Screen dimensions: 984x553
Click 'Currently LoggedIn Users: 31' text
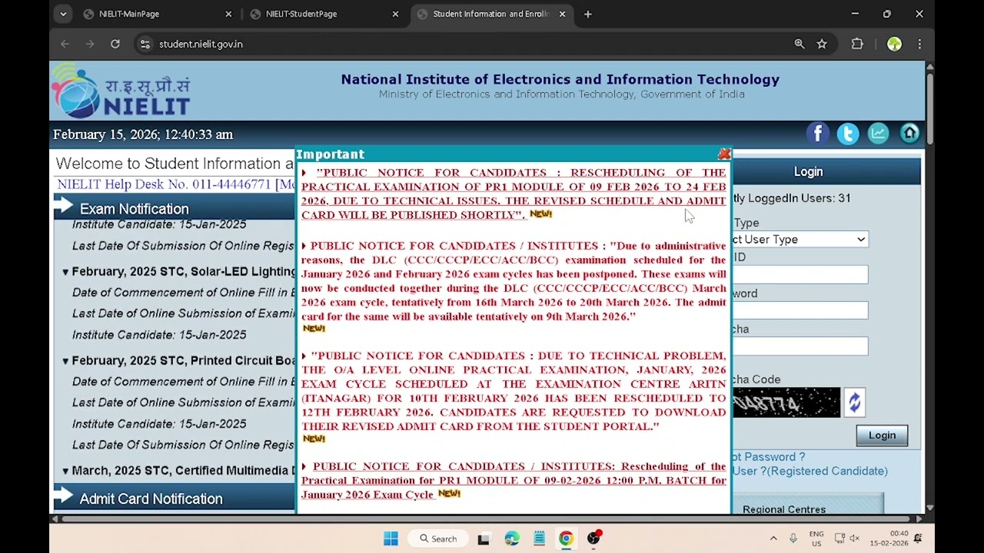791,198
